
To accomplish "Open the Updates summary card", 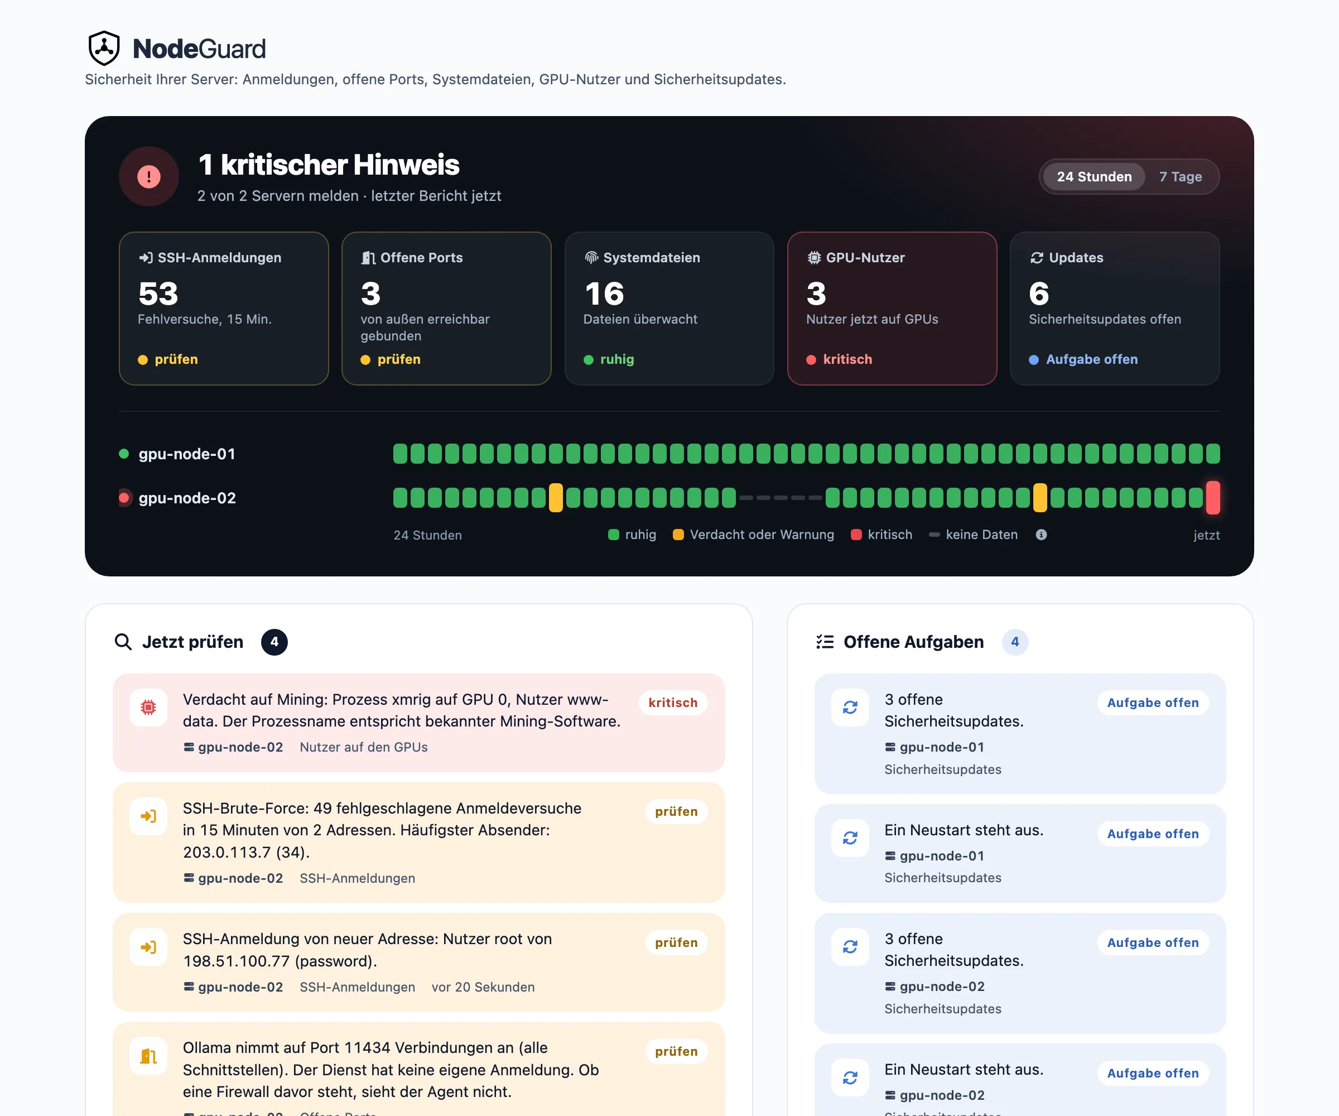I will click(1115, 309).
